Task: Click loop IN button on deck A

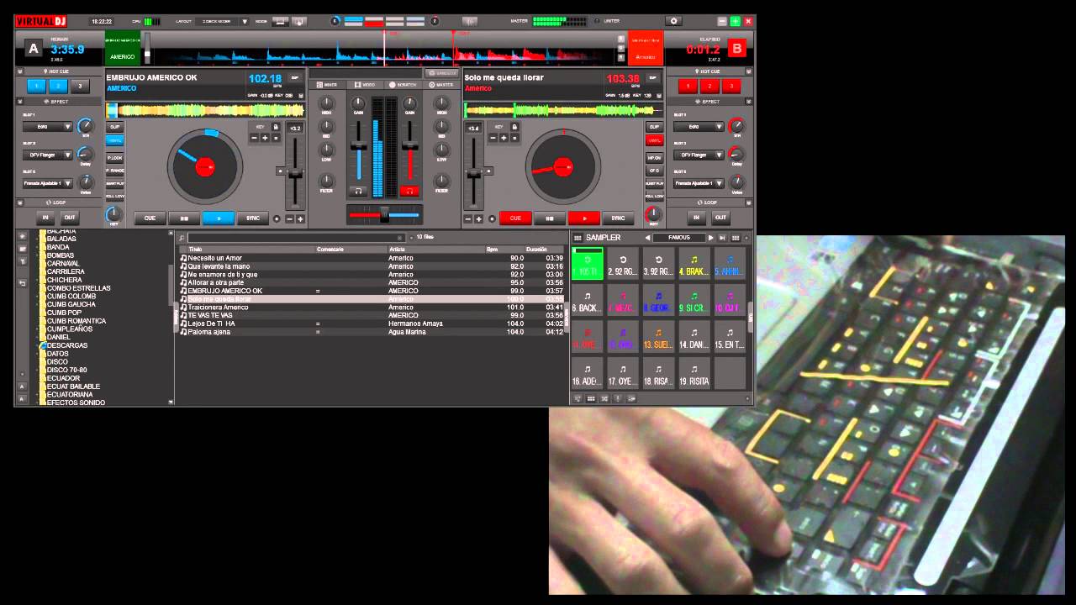Action: pos(46,218)
